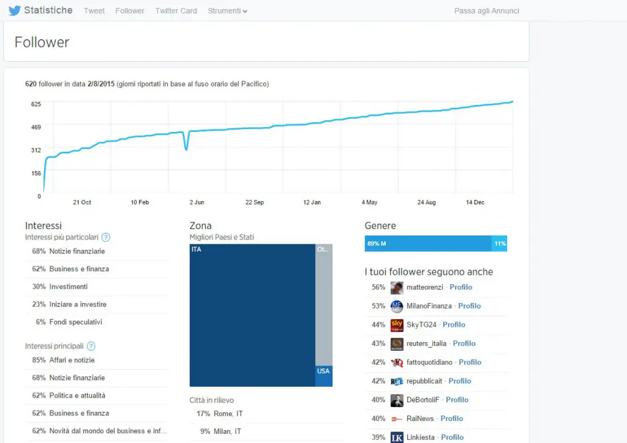This screenshot has width=627, height=443.
Task: Select the 30% Investimenti interest row
Action: coord(97,287)
